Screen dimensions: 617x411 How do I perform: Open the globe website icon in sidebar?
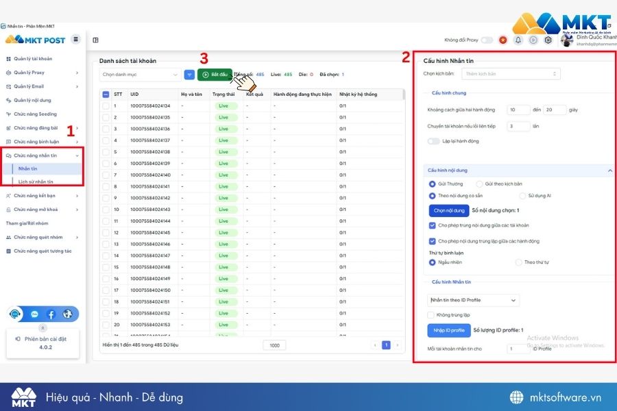68,314
